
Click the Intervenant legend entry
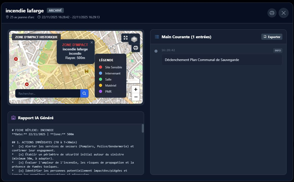[113, 73]
